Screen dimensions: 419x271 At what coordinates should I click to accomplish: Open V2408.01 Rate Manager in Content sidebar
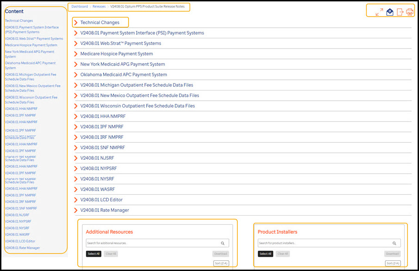coord(23,248)
